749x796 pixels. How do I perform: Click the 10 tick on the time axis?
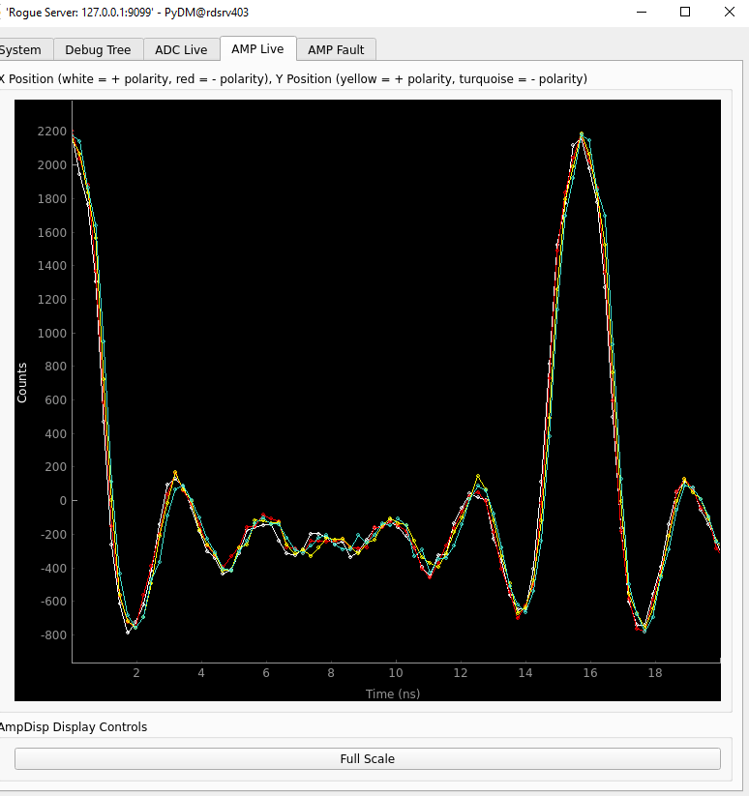(395, 673)
